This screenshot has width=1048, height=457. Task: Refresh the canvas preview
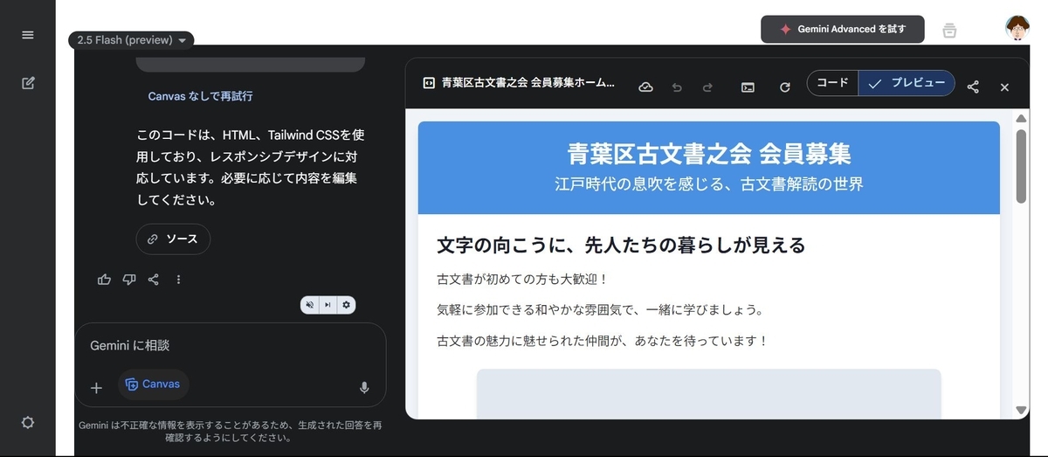[785, 87]
